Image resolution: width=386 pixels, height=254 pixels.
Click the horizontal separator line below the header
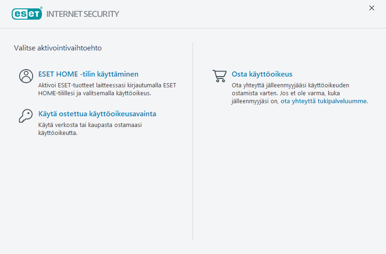point(193,28)
